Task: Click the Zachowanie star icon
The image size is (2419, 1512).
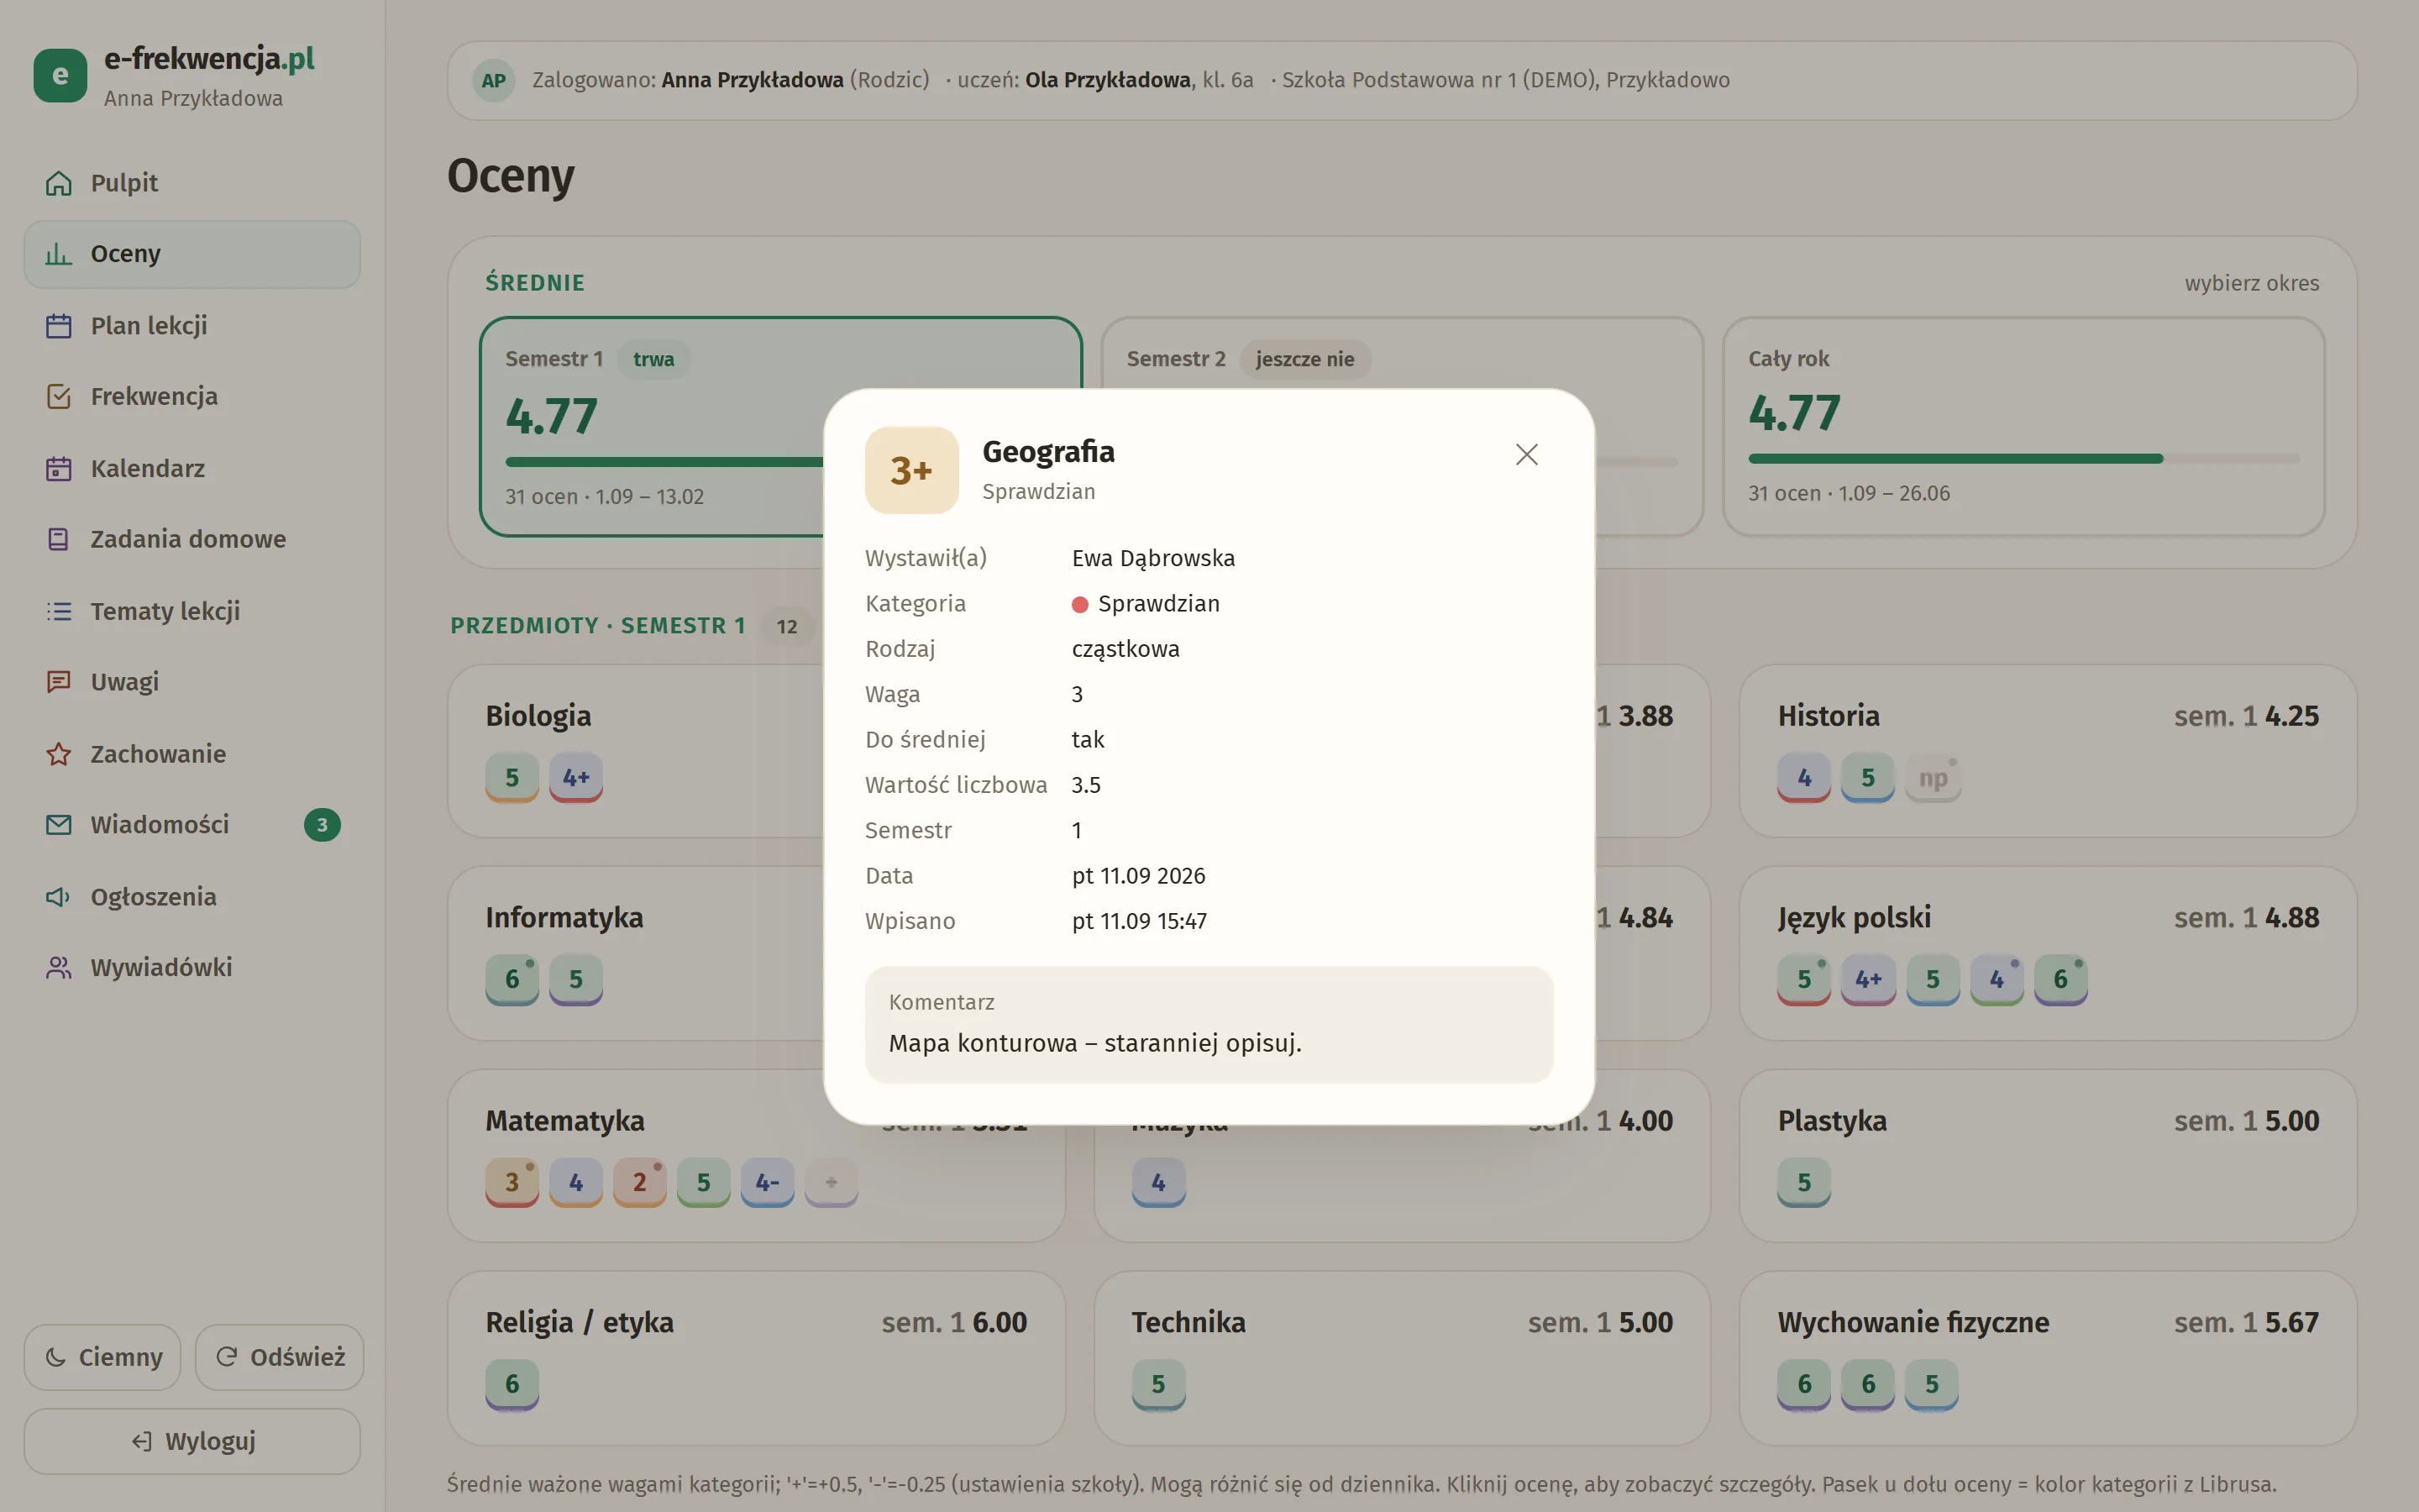Action: coord(59,754)
